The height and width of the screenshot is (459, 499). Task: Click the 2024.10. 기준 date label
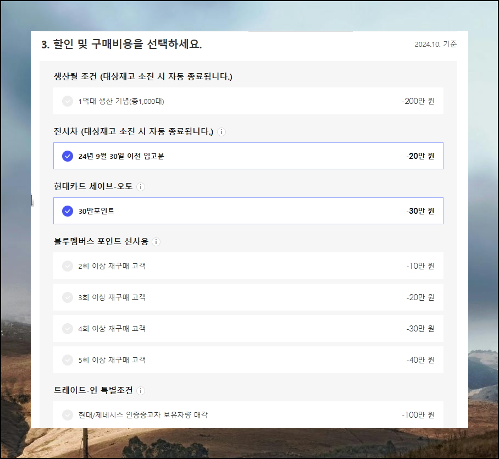coord(436,44)
